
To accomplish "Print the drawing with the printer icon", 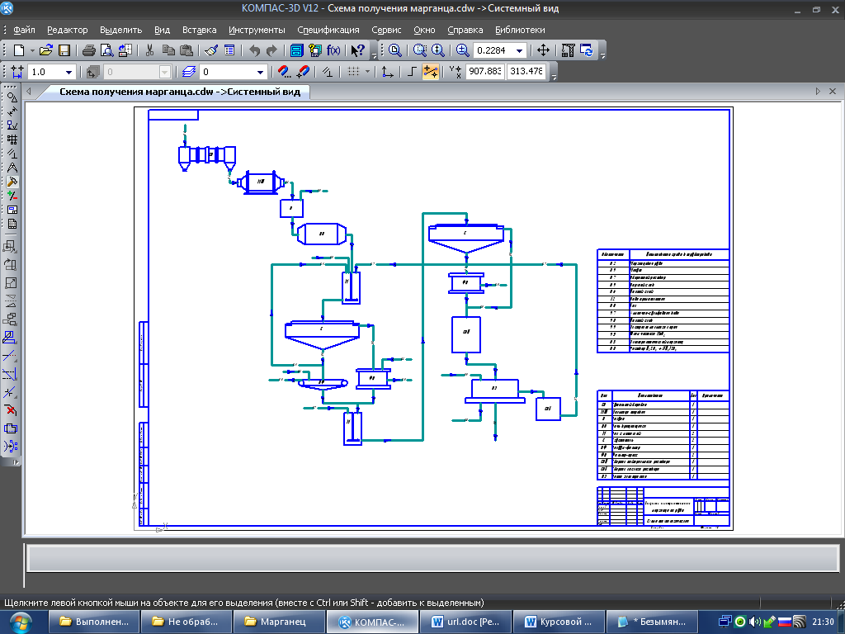I will (x=89, y=50).
